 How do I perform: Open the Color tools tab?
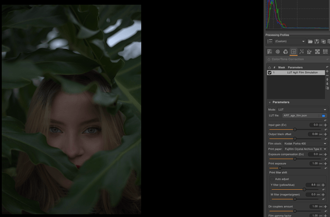(286, 52)
